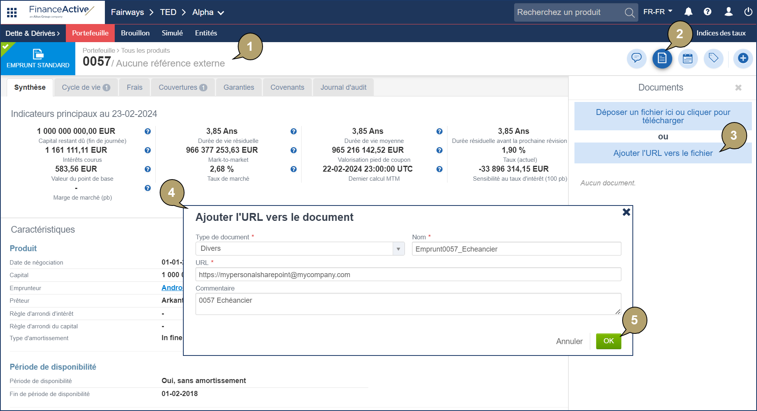Image resolution: width=757 pixels, height=411 pixels.
Task: Close the Ajouter l'URL dialog
Action: point(626,212)
